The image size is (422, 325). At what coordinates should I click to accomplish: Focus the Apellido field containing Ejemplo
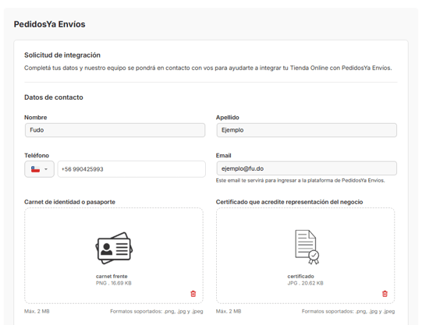(307, 130)
